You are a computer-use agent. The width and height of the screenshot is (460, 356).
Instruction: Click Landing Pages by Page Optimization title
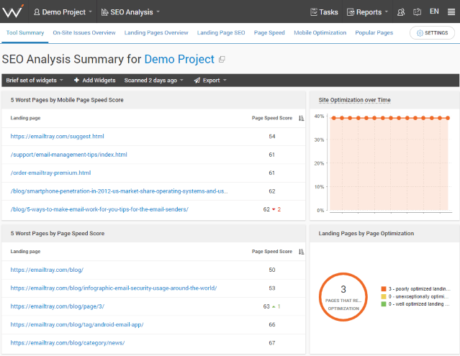point(366,234)
